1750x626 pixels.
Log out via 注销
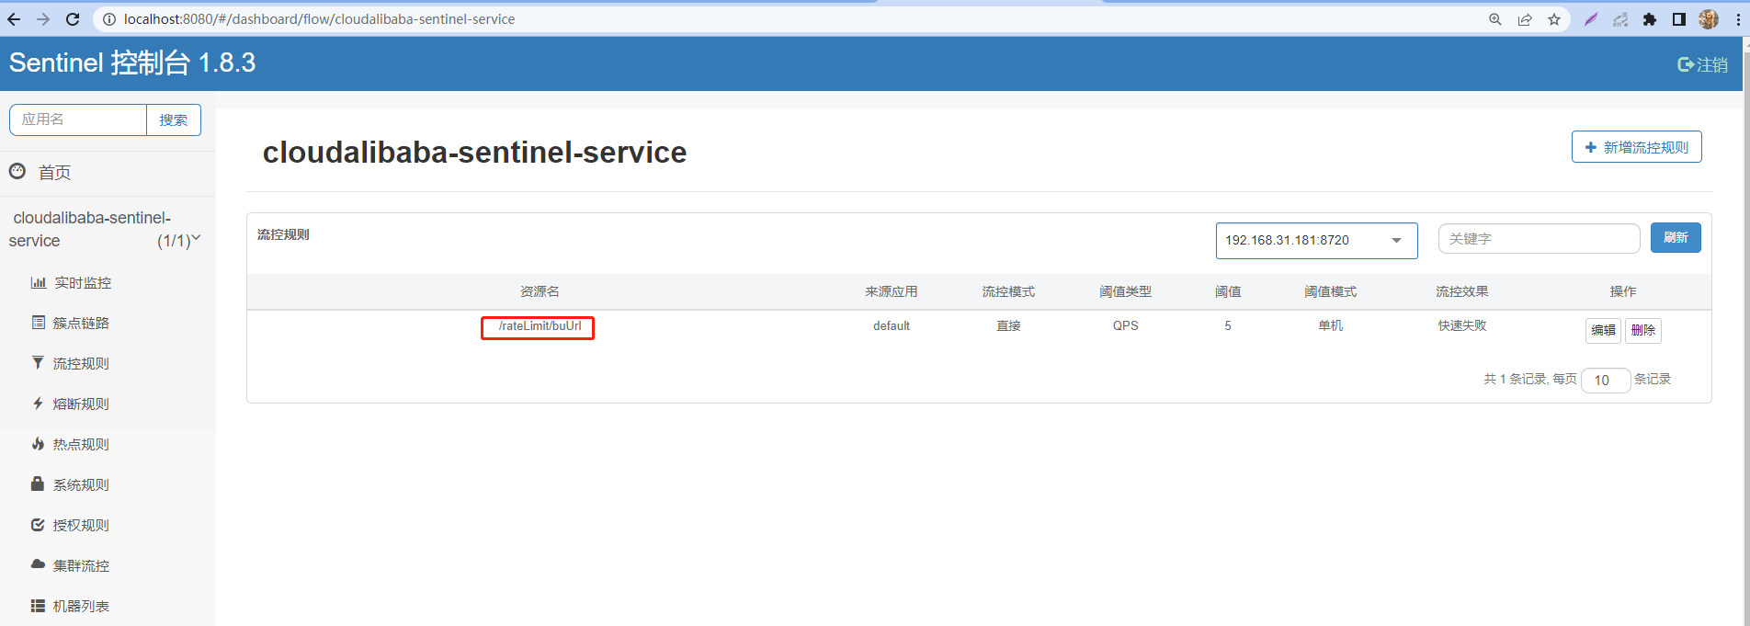coord(1702,64)
